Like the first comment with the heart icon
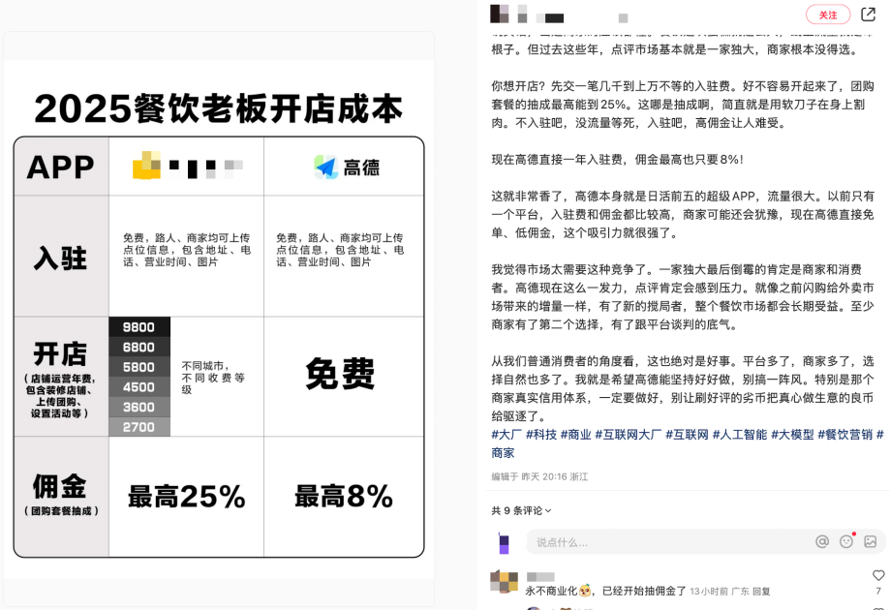Screen dimensions: 890x610 point(876,574)
